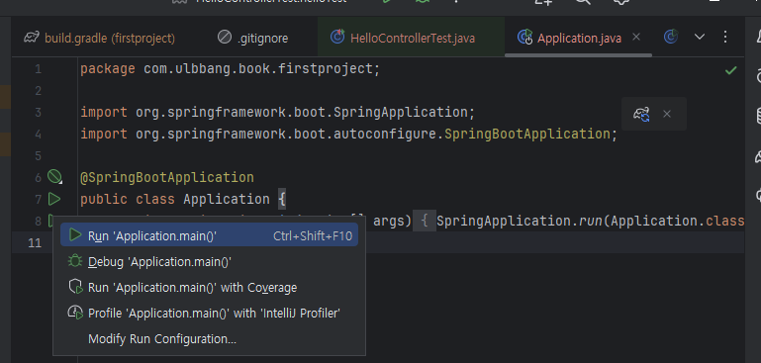Open the Database tool window icon
This screenshot has width=761, height=363.
click(758, 117)
